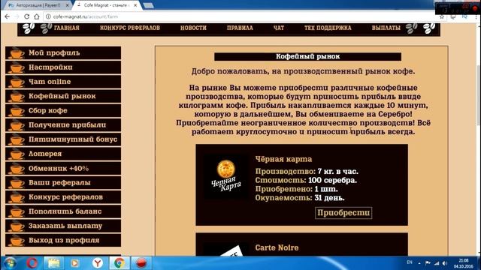Open Мой профиль in sidebar
Image resolution: width=481 pixels, height=270 pixels.
coord(63,53)
